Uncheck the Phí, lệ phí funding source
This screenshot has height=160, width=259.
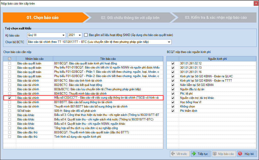pos(173,94)
